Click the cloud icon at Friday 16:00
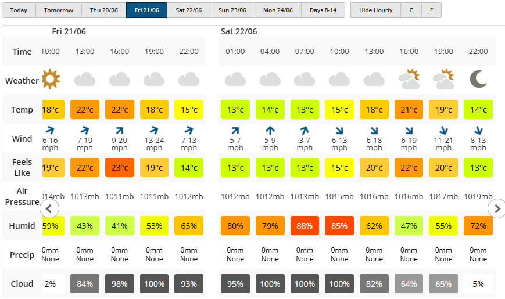 click(120, 79)
